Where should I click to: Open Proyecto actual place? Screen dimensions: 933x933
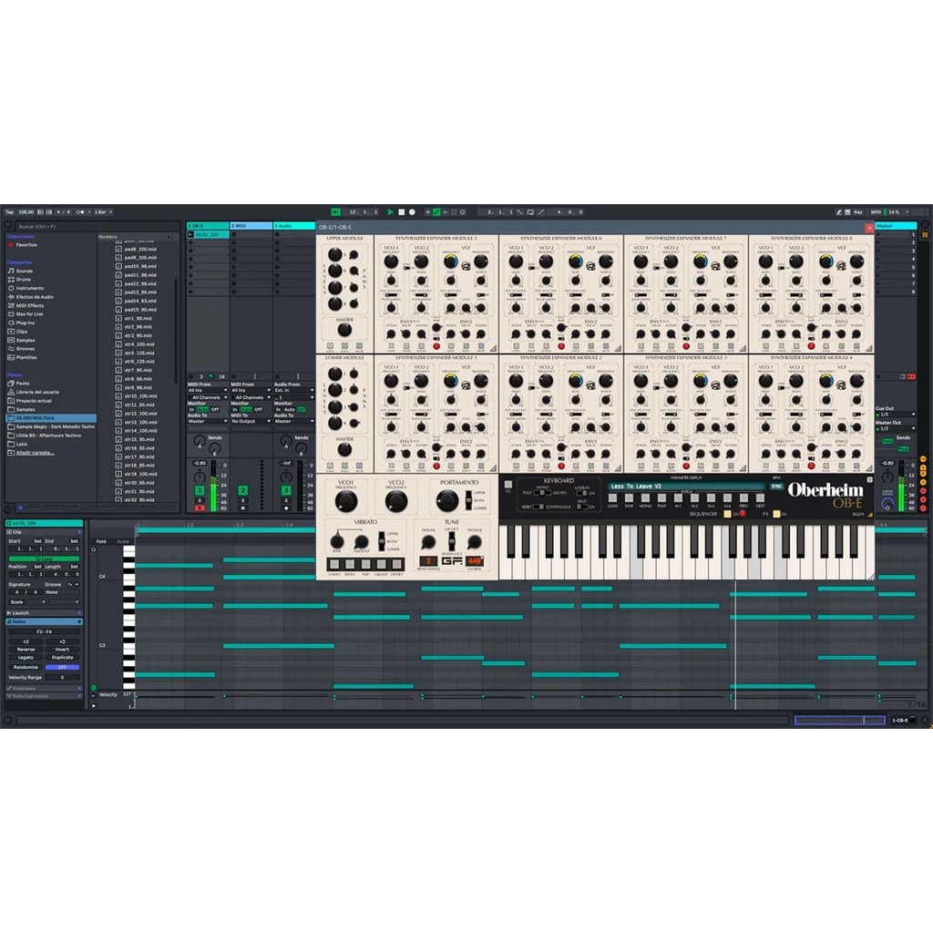(x=34, y=401)
